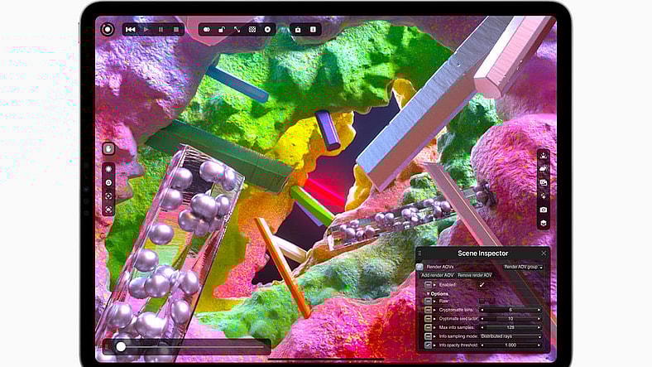Click the camera icon in right toolbar
Viewport: 652px width, 367px height.
point(543,210)
